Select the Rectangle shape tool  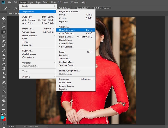click(x=4, y=96)
